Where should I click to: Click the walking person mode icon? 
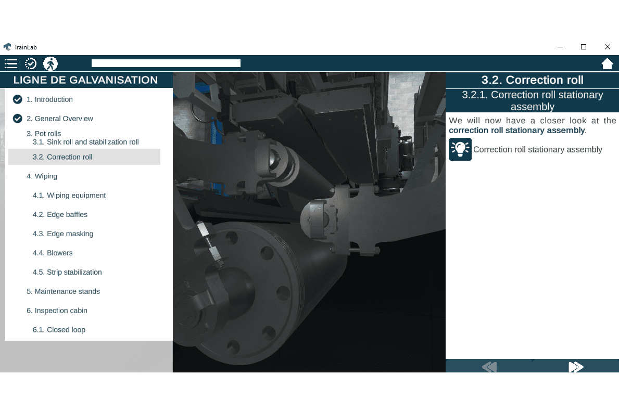50,63
